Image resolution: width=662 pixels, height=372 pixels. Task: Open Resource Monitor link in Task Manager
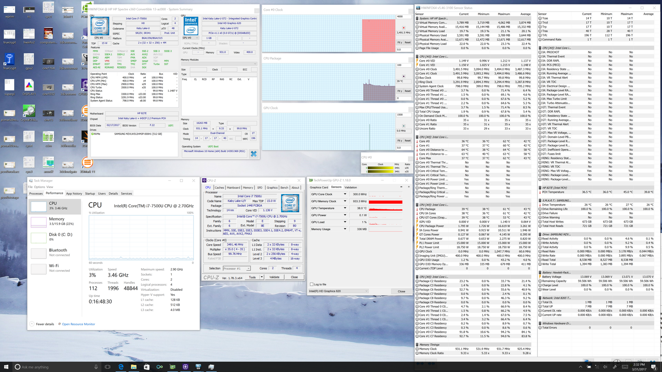tap(78, 324)
